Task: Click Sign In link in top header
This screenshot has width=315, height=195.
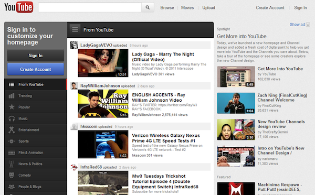Action: [x=300, y=8]
